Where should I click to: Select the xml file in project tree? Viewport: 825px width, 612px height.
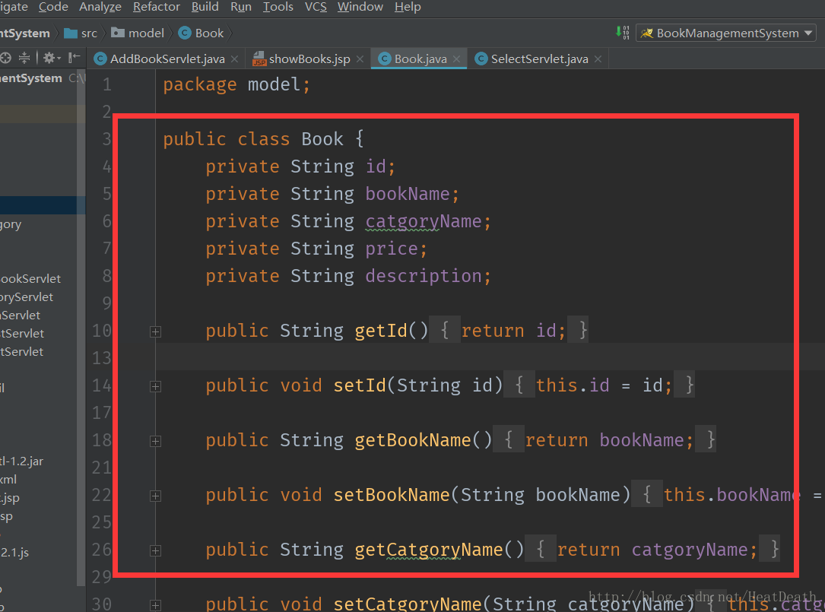pyautogui.click(x=8, y=480)
